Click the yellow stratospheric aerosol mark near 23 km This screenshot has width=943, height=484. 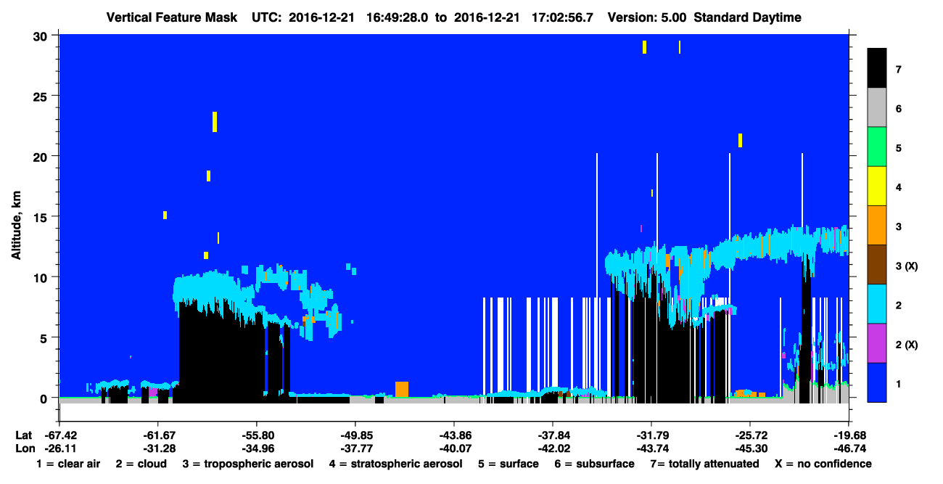(x=215, y=122)
